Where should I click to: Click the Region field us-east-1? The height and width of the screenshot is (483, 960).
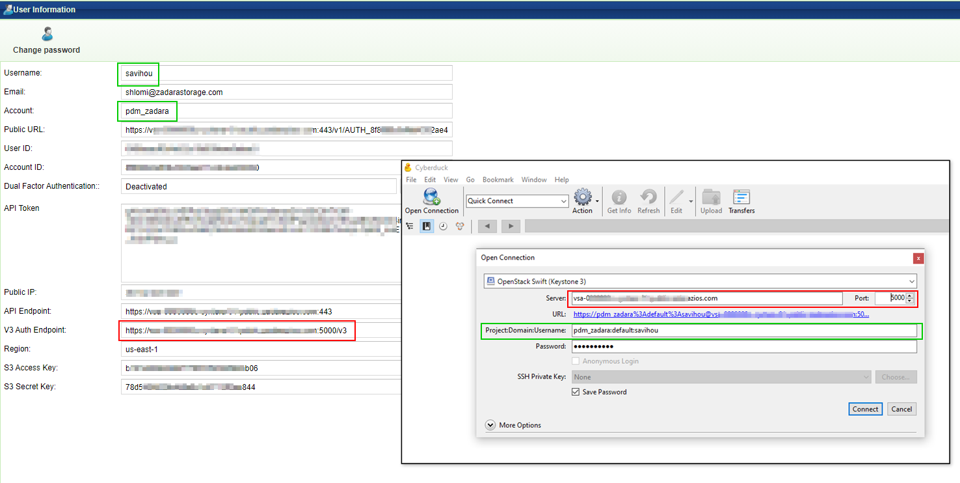tap(261, 349)
